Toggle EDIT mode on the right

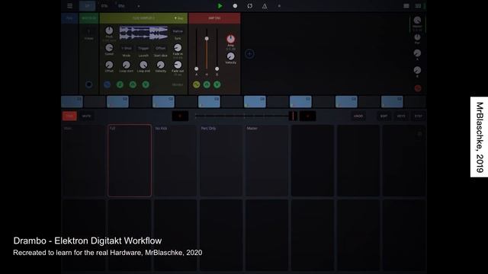point(384,116)
